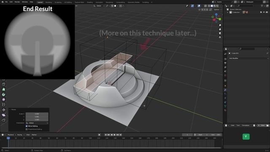Screen dimensions: 270x152
Task: Switch to the UV Editing workspace tab
Action: click(68, 2)
